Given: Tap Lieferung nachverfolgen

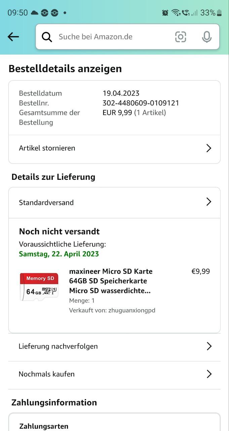Looking at the screenshot, I should click(58, 346).
